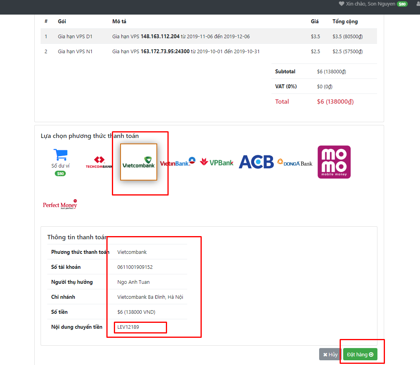Click the Total $6 (138000₫) amount

click(335, 102)
